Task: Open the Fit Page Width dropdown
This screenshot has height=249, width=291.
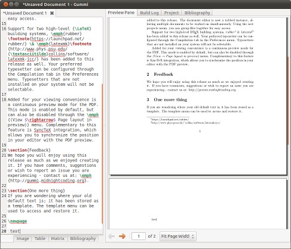Action: [178, 236]
